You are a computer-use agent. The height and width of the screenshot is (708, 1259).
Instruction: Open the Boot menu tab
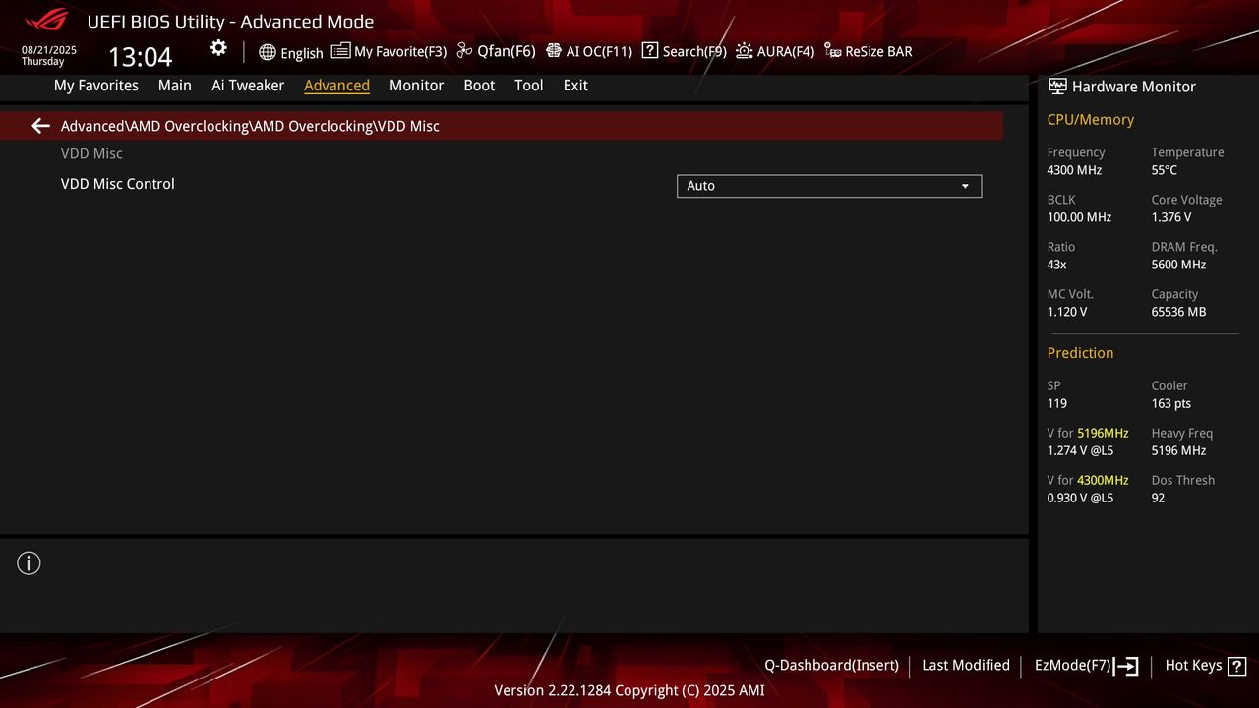479,86
